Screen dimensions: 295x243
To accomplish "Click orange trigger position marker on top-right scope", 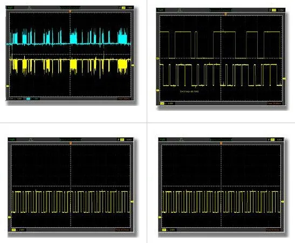I will point(225,13).
